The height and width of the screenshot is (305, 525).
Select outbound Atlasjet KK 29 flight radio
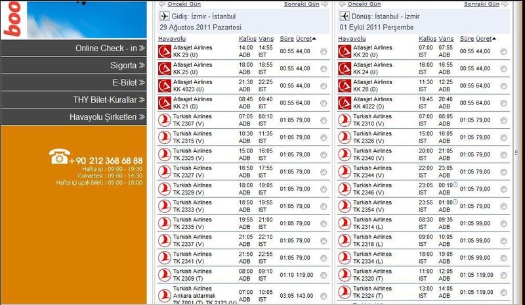pyautogui.click(x=324, y=52)
